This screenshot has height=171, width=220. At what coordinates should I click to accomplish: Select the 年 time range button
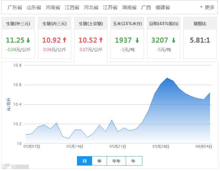[x=134, y=161]
